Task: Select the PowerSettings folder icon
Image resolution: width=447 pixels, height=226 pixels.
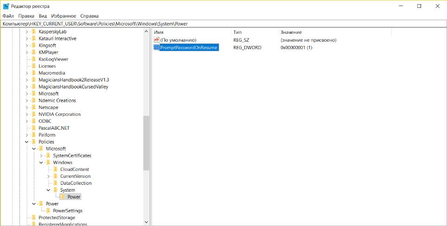Action: pos(48,211)
